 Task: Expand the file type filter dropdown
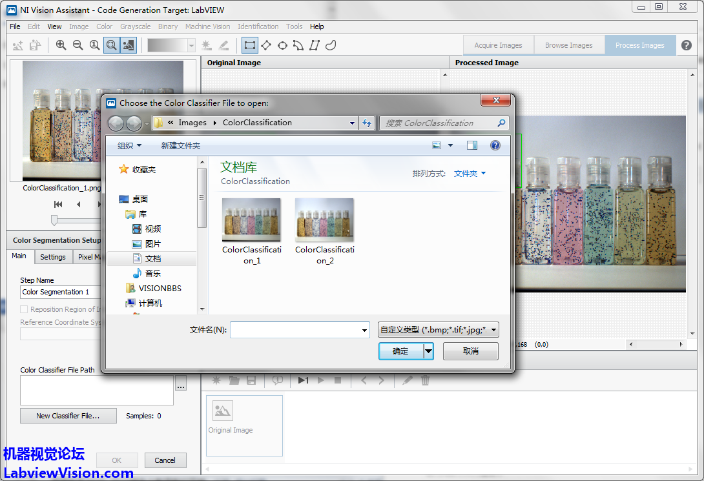[x=493, y=330]
